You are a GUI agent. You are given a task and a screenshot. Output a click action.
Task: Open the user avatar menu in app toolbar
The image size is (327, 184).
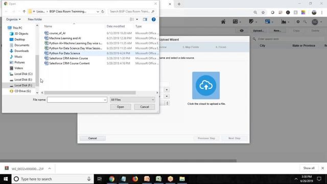pyautogui.click(x=316, y=21)
